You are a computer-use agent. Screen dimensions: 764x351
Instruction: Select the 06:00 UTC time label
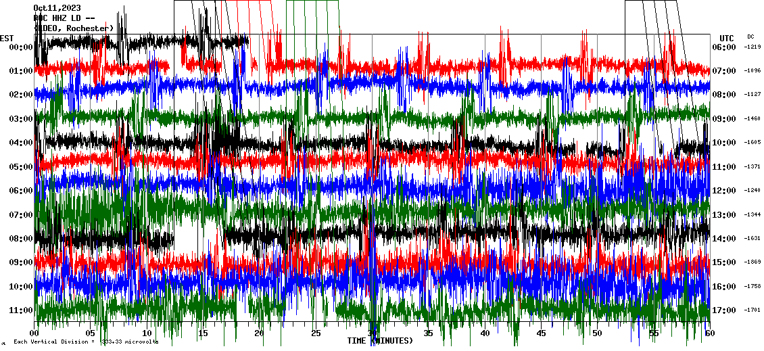723,47
